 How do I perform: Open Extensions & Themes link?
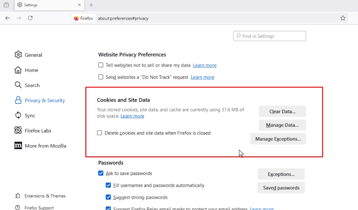click(40, 196)
